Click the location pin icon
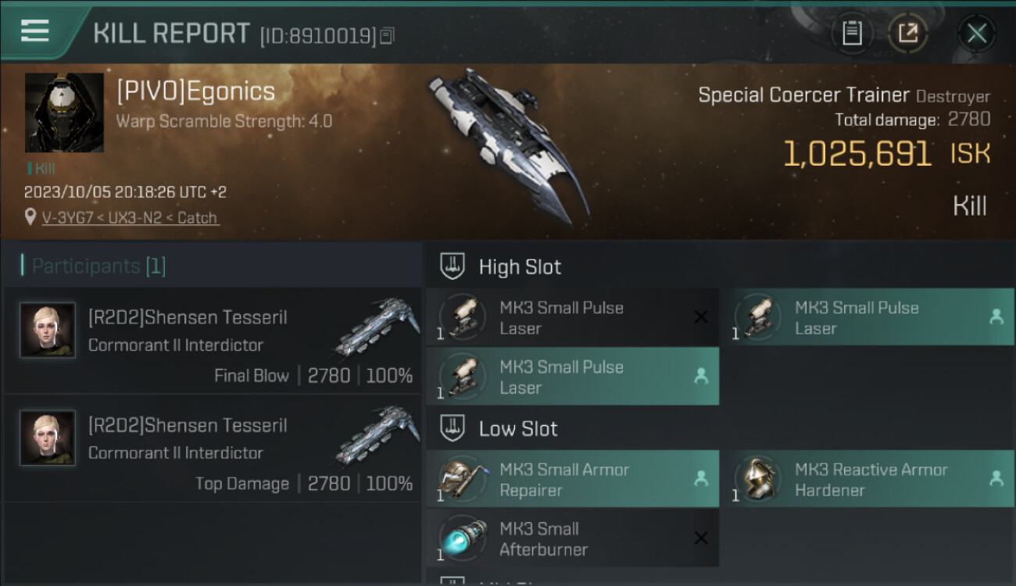Viewport: 1016px width, 586px height. point(30,217)
